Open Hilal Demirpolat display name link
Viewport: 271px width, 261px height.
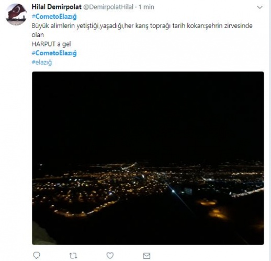[x=57, y=7]
